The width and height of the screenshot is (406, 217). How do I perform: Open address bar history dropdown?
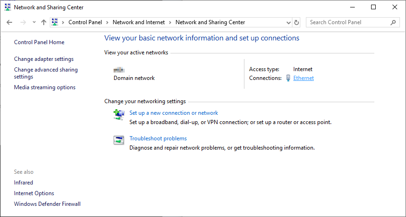pos(289,22)
